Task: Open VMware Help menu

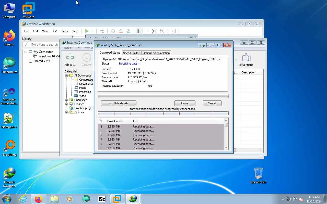Action: click(x=75, y=31)
